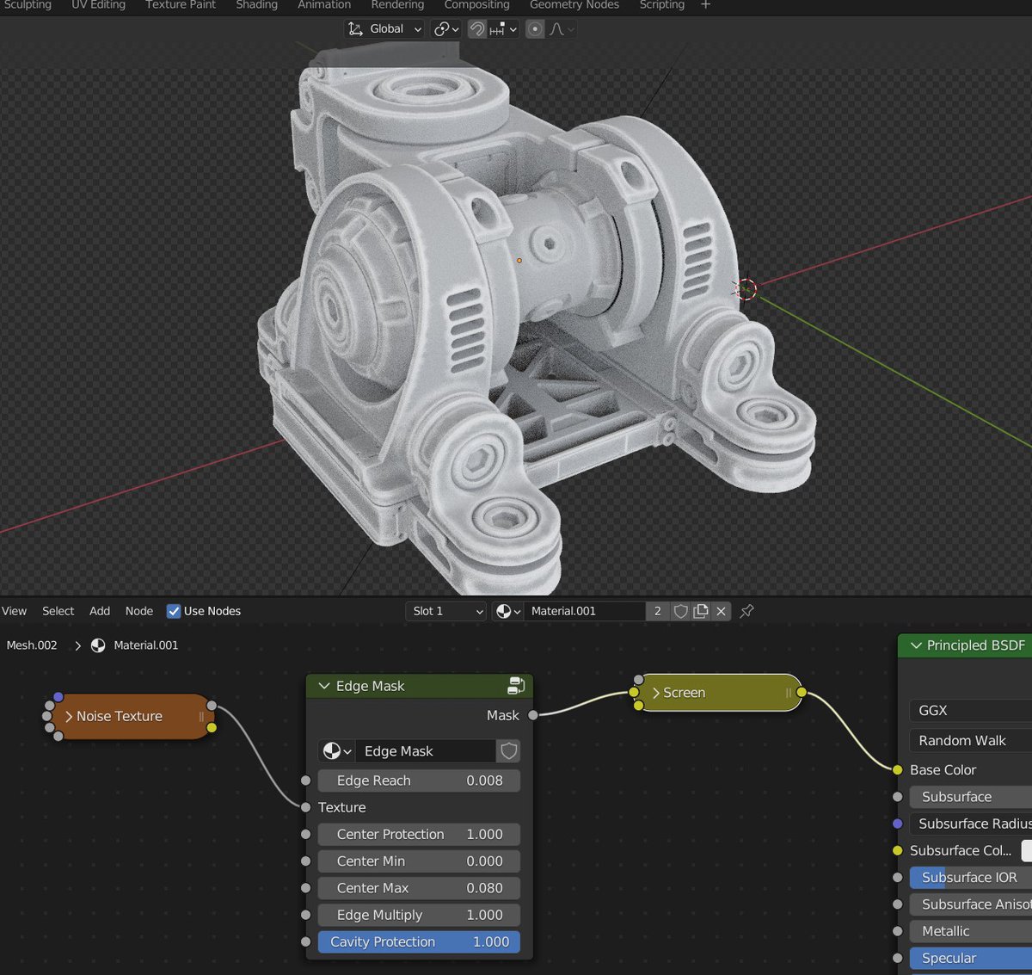Click the Metallic value field
The height and width of the screenshot is (975, 1032).
click(x=970, y=931)
